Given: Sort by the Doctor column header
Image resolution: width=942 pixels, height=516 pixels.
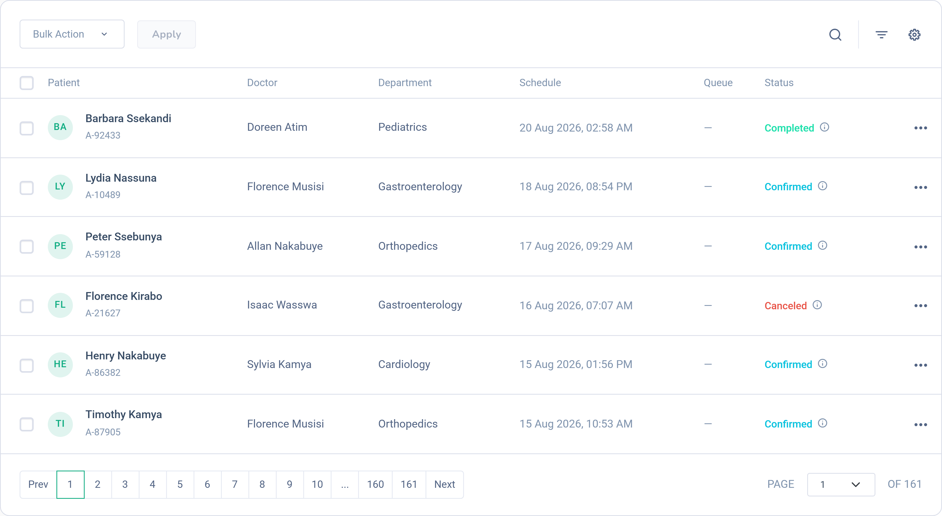Looking at the screenshot, I should [262, 82].
